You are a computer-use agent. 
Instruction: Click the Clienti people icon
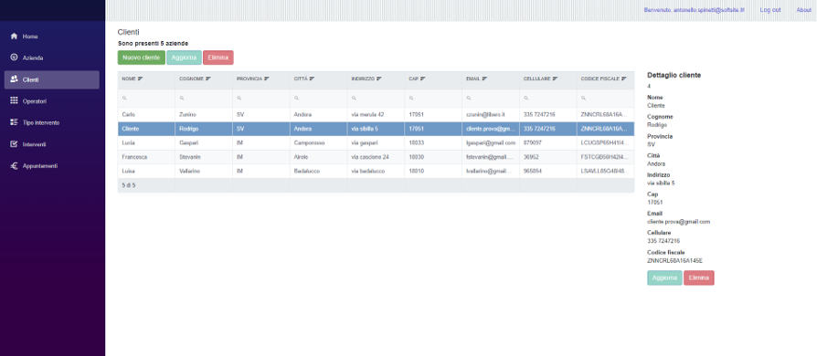[14, 79]
